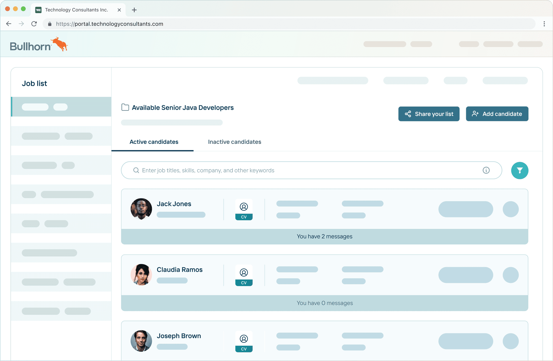Click the job keywords search field
Screen dimensions: 553x361
276,170
